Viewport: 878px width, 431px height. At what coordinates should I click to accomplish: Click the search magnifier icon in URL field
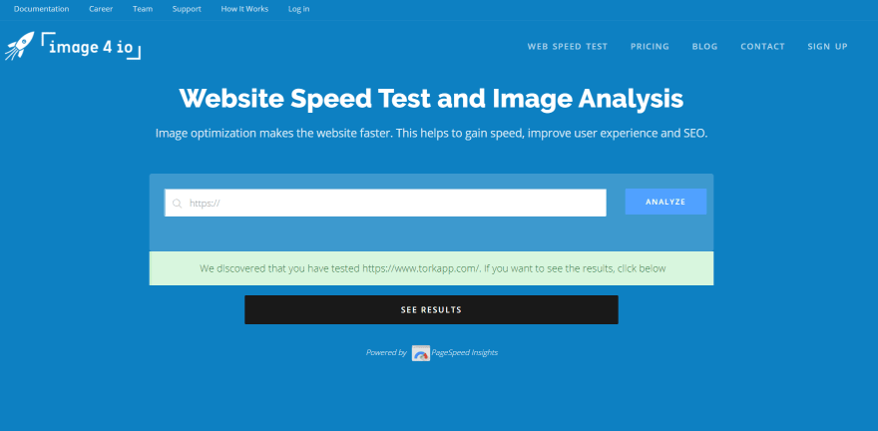pyautogui.click(x=177, y=204)
